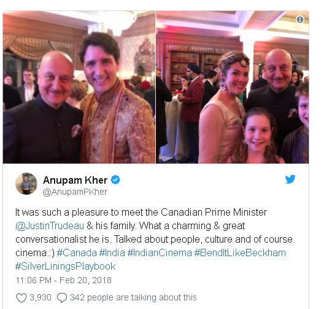Click the Twitter bird logo icon
Screen dimensions: 332x309
[x=290, y=179]
